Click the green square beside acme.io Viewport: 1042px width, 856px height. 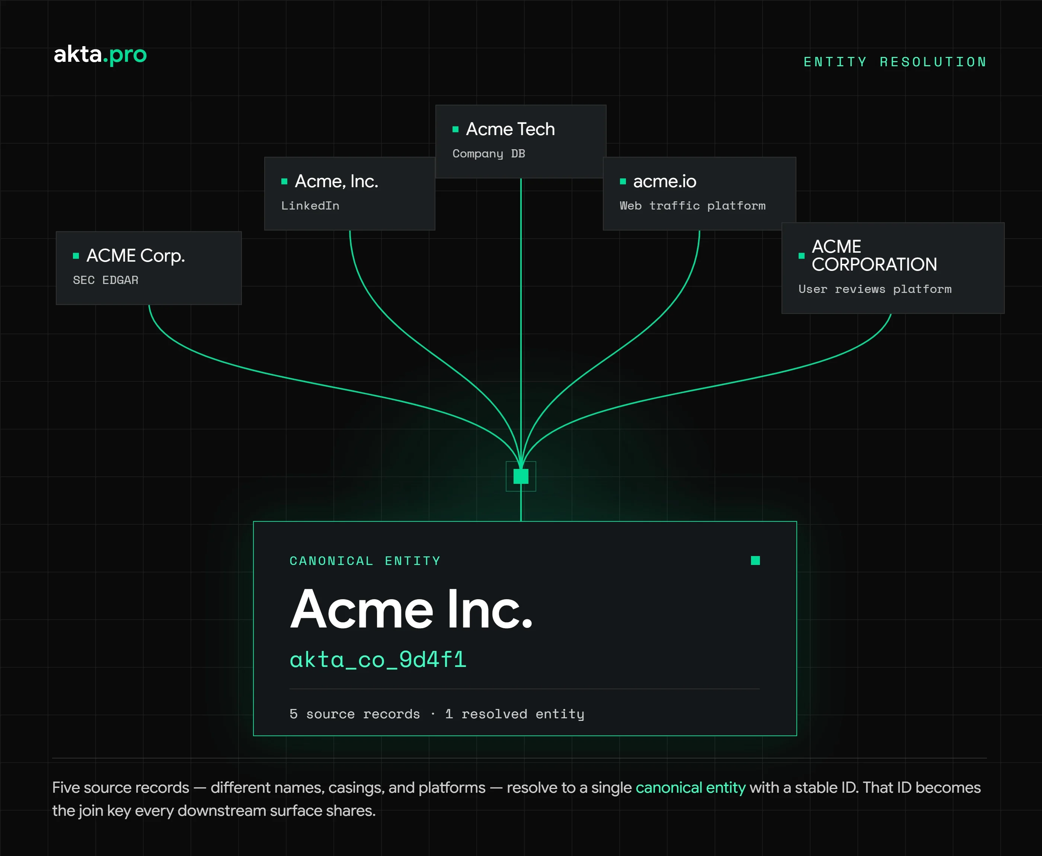(623, 182)
